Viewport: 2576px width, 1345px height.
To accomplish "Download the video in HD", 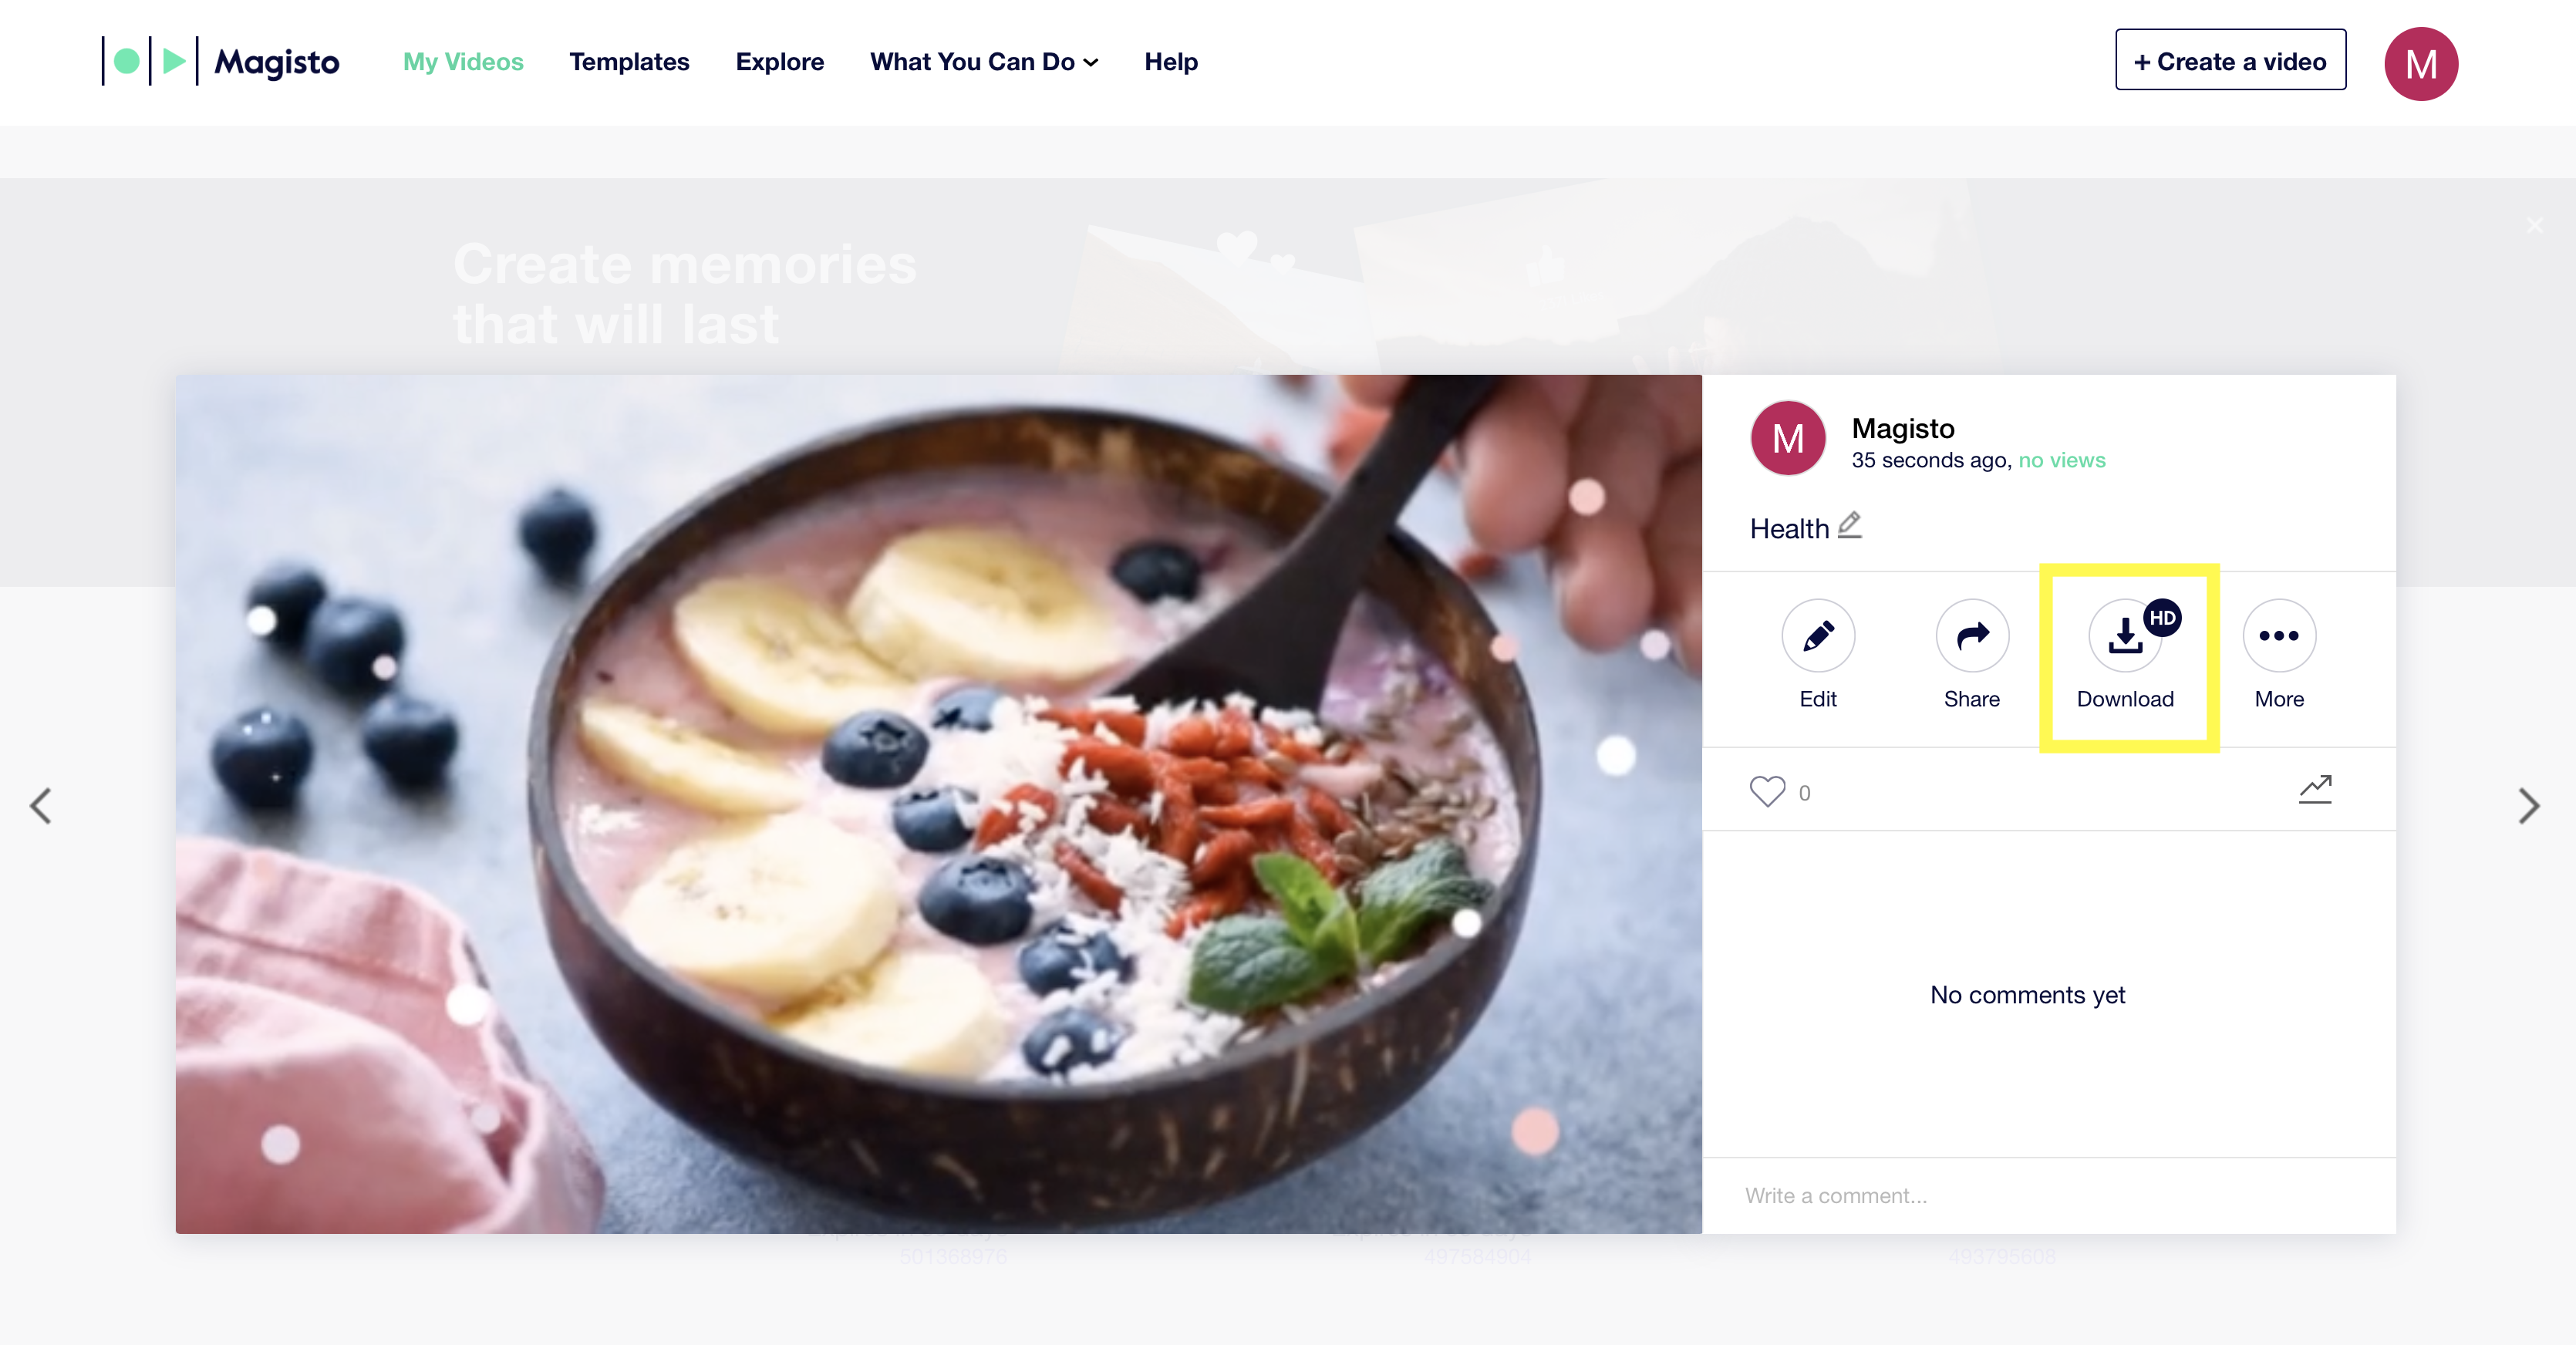I will pos(2126,635).
